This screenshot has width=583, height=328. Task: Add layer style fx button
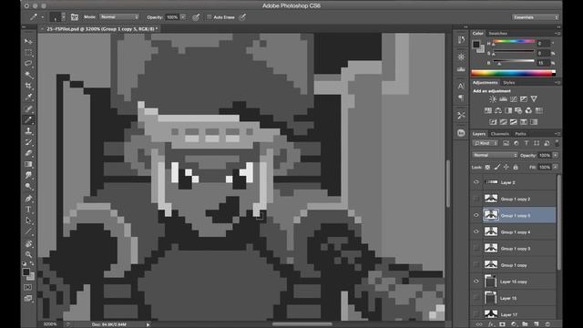pos(491,324)
